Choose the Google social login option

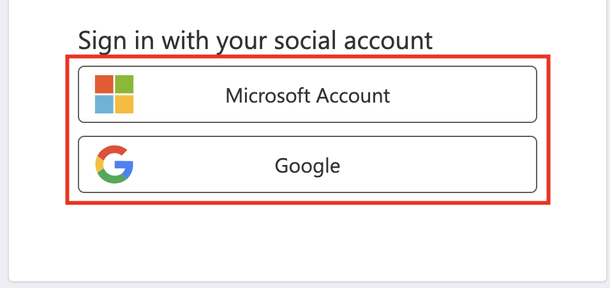click(x=307, y=164)
